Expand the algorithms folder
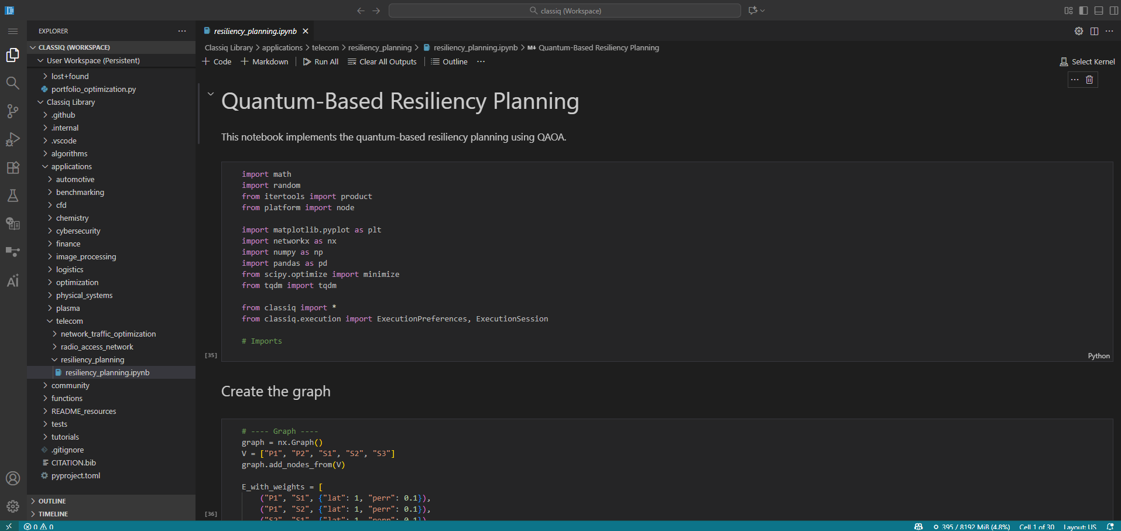Viewport: 1121px width, 531px height. pyautogui.click(x=69, y=153)
